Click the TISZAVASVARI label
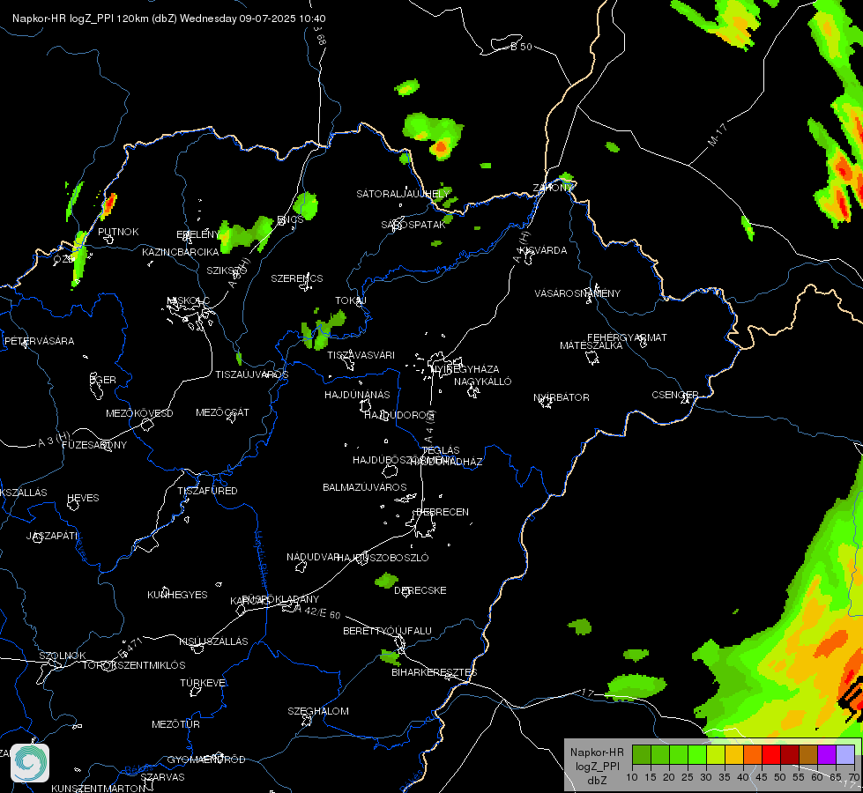 pyautogui.click(x=361, y=355)
